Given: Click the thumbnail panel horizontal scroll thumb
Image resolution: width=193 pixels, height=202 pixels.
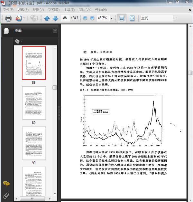Looking at the screenshot, I should pyautogui.click(x=32, y=199).
